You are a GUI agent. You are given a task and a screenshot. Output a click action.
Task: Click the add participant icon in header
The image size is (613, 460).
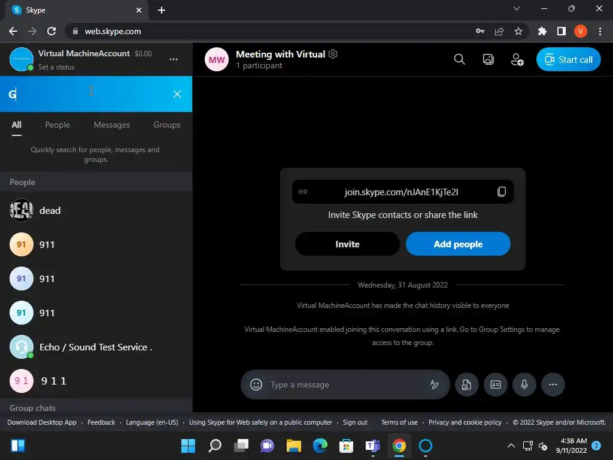coord(517,59)
